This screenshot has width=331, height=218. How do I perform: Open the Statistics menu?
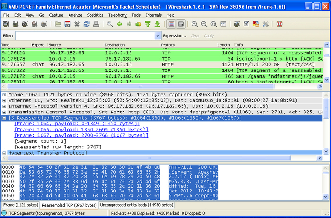[x=95, y=15]
